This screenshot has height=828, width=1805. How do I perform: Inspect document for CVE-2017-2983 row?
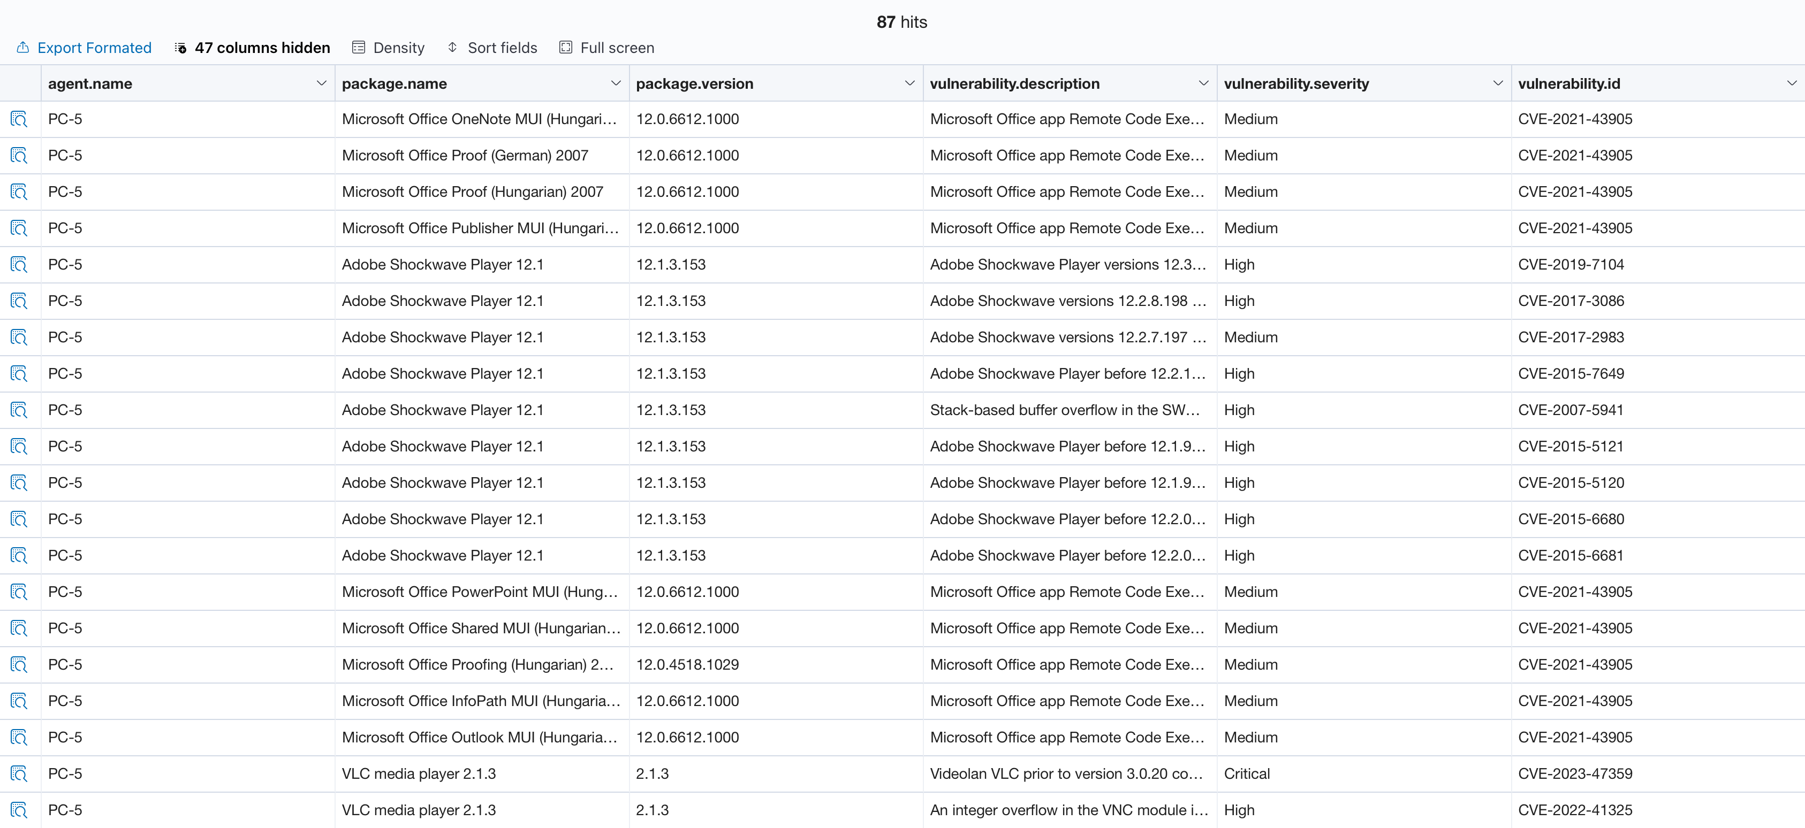[x=19, y=338]
